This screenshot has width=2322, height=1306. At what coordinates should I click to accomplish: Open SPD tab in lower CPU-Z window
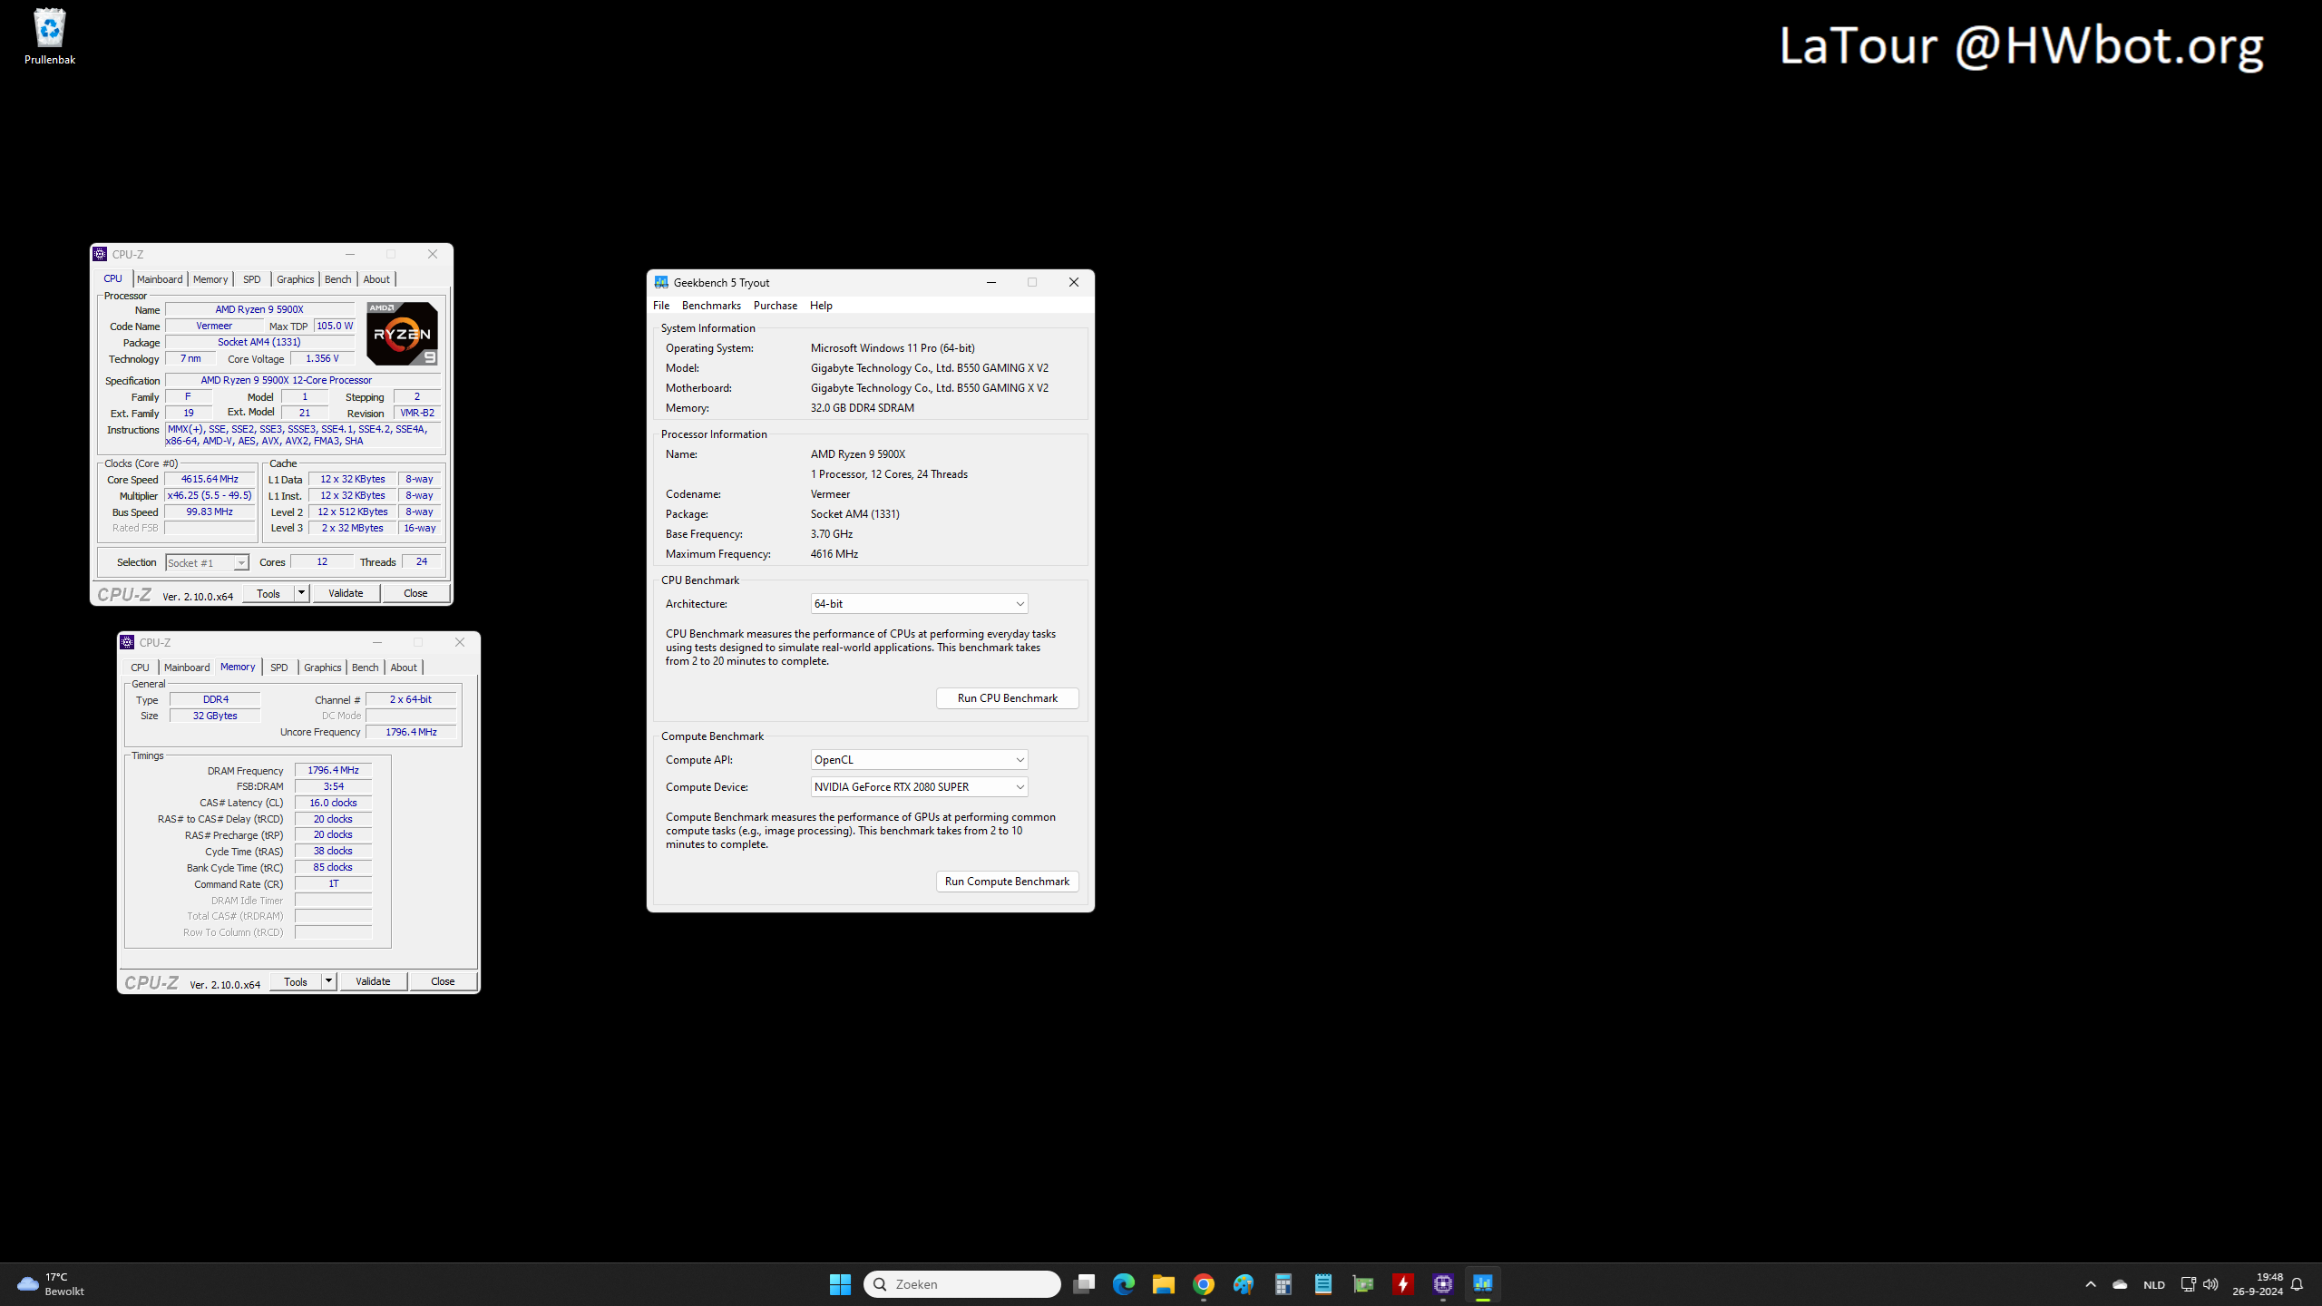click(x=279, y=668)
